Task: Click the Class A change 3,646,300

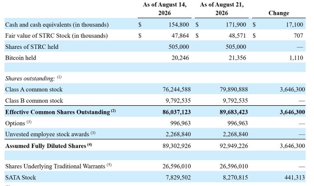Action: pos(292,89)
